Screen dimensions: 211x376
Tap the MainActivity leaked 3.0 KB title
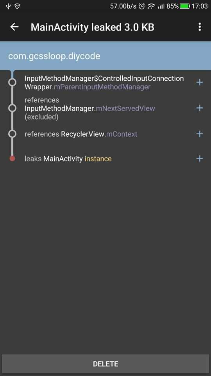coord(92,27)
